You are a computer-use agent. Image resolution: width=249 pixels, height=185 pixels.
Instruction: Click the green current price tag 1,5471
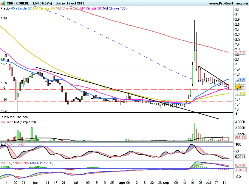pos(239,87)
